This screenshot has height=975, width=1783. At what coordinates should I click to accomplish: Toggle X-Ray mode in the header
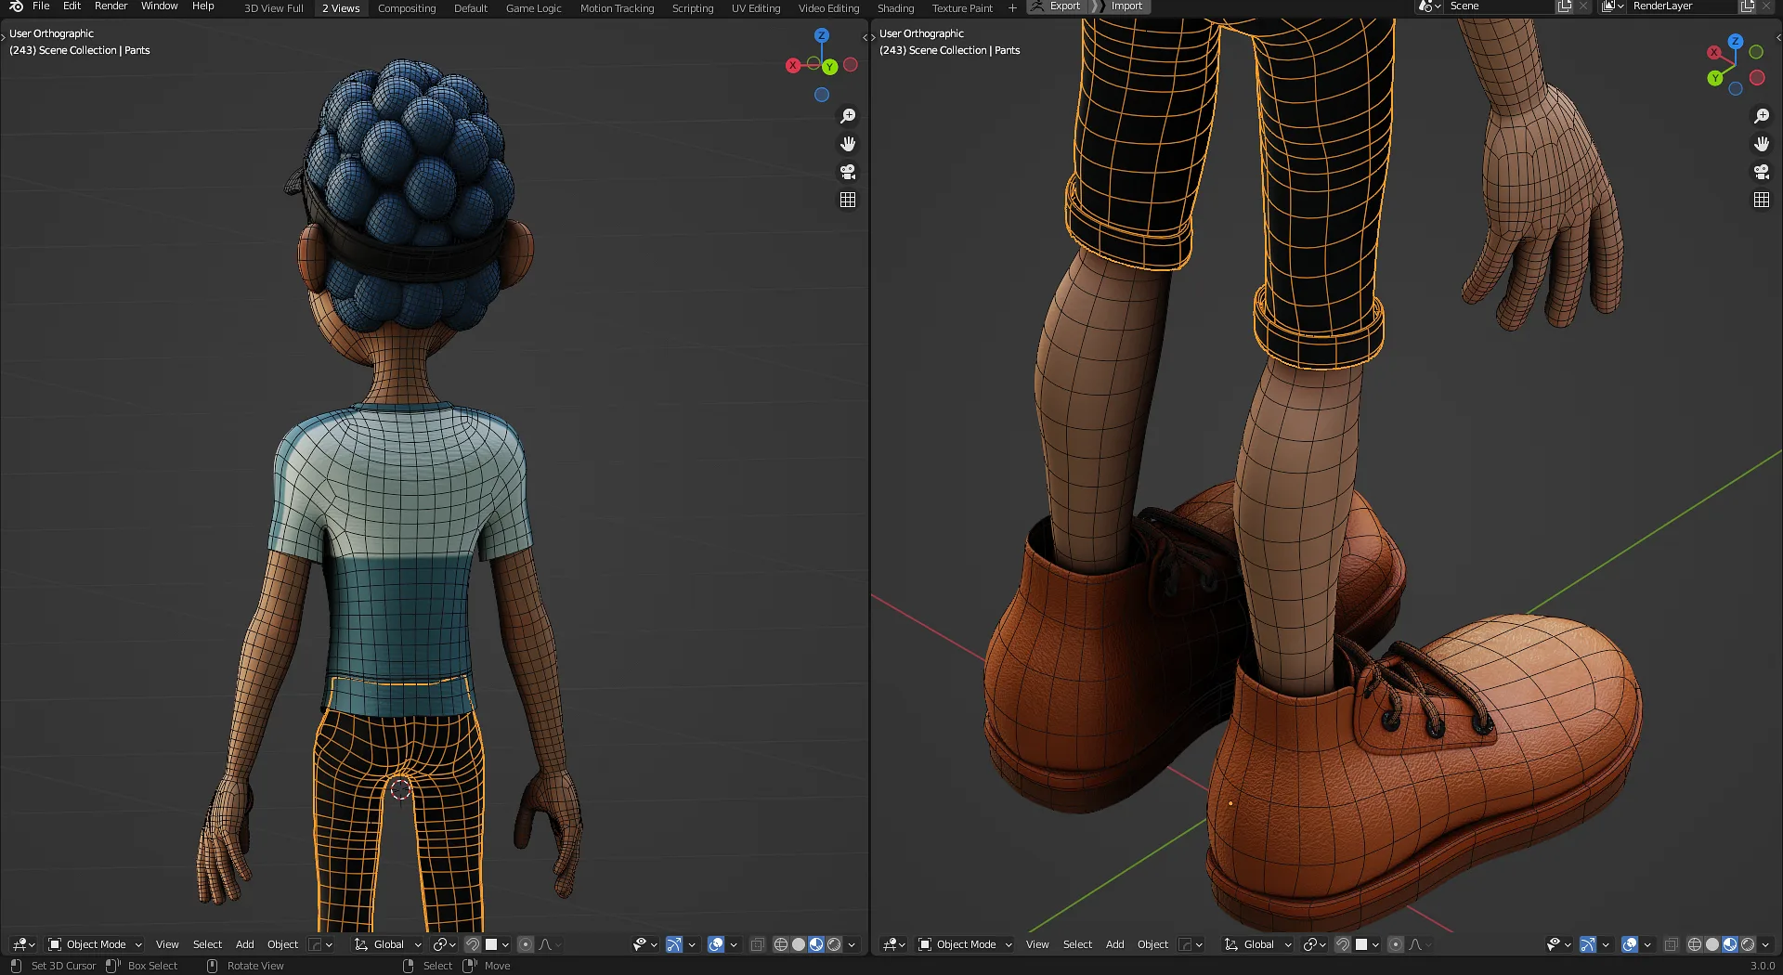click(757, 944)
